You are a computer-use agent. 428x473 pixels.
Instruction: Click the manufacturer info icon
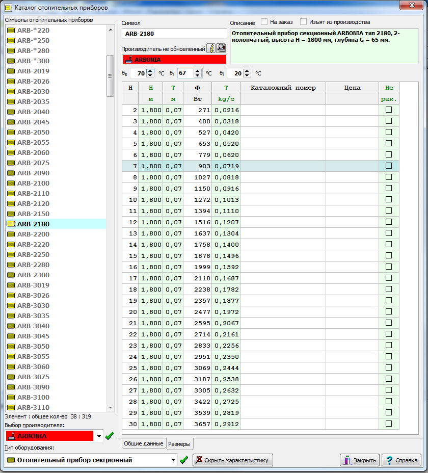tap(211, 48)
